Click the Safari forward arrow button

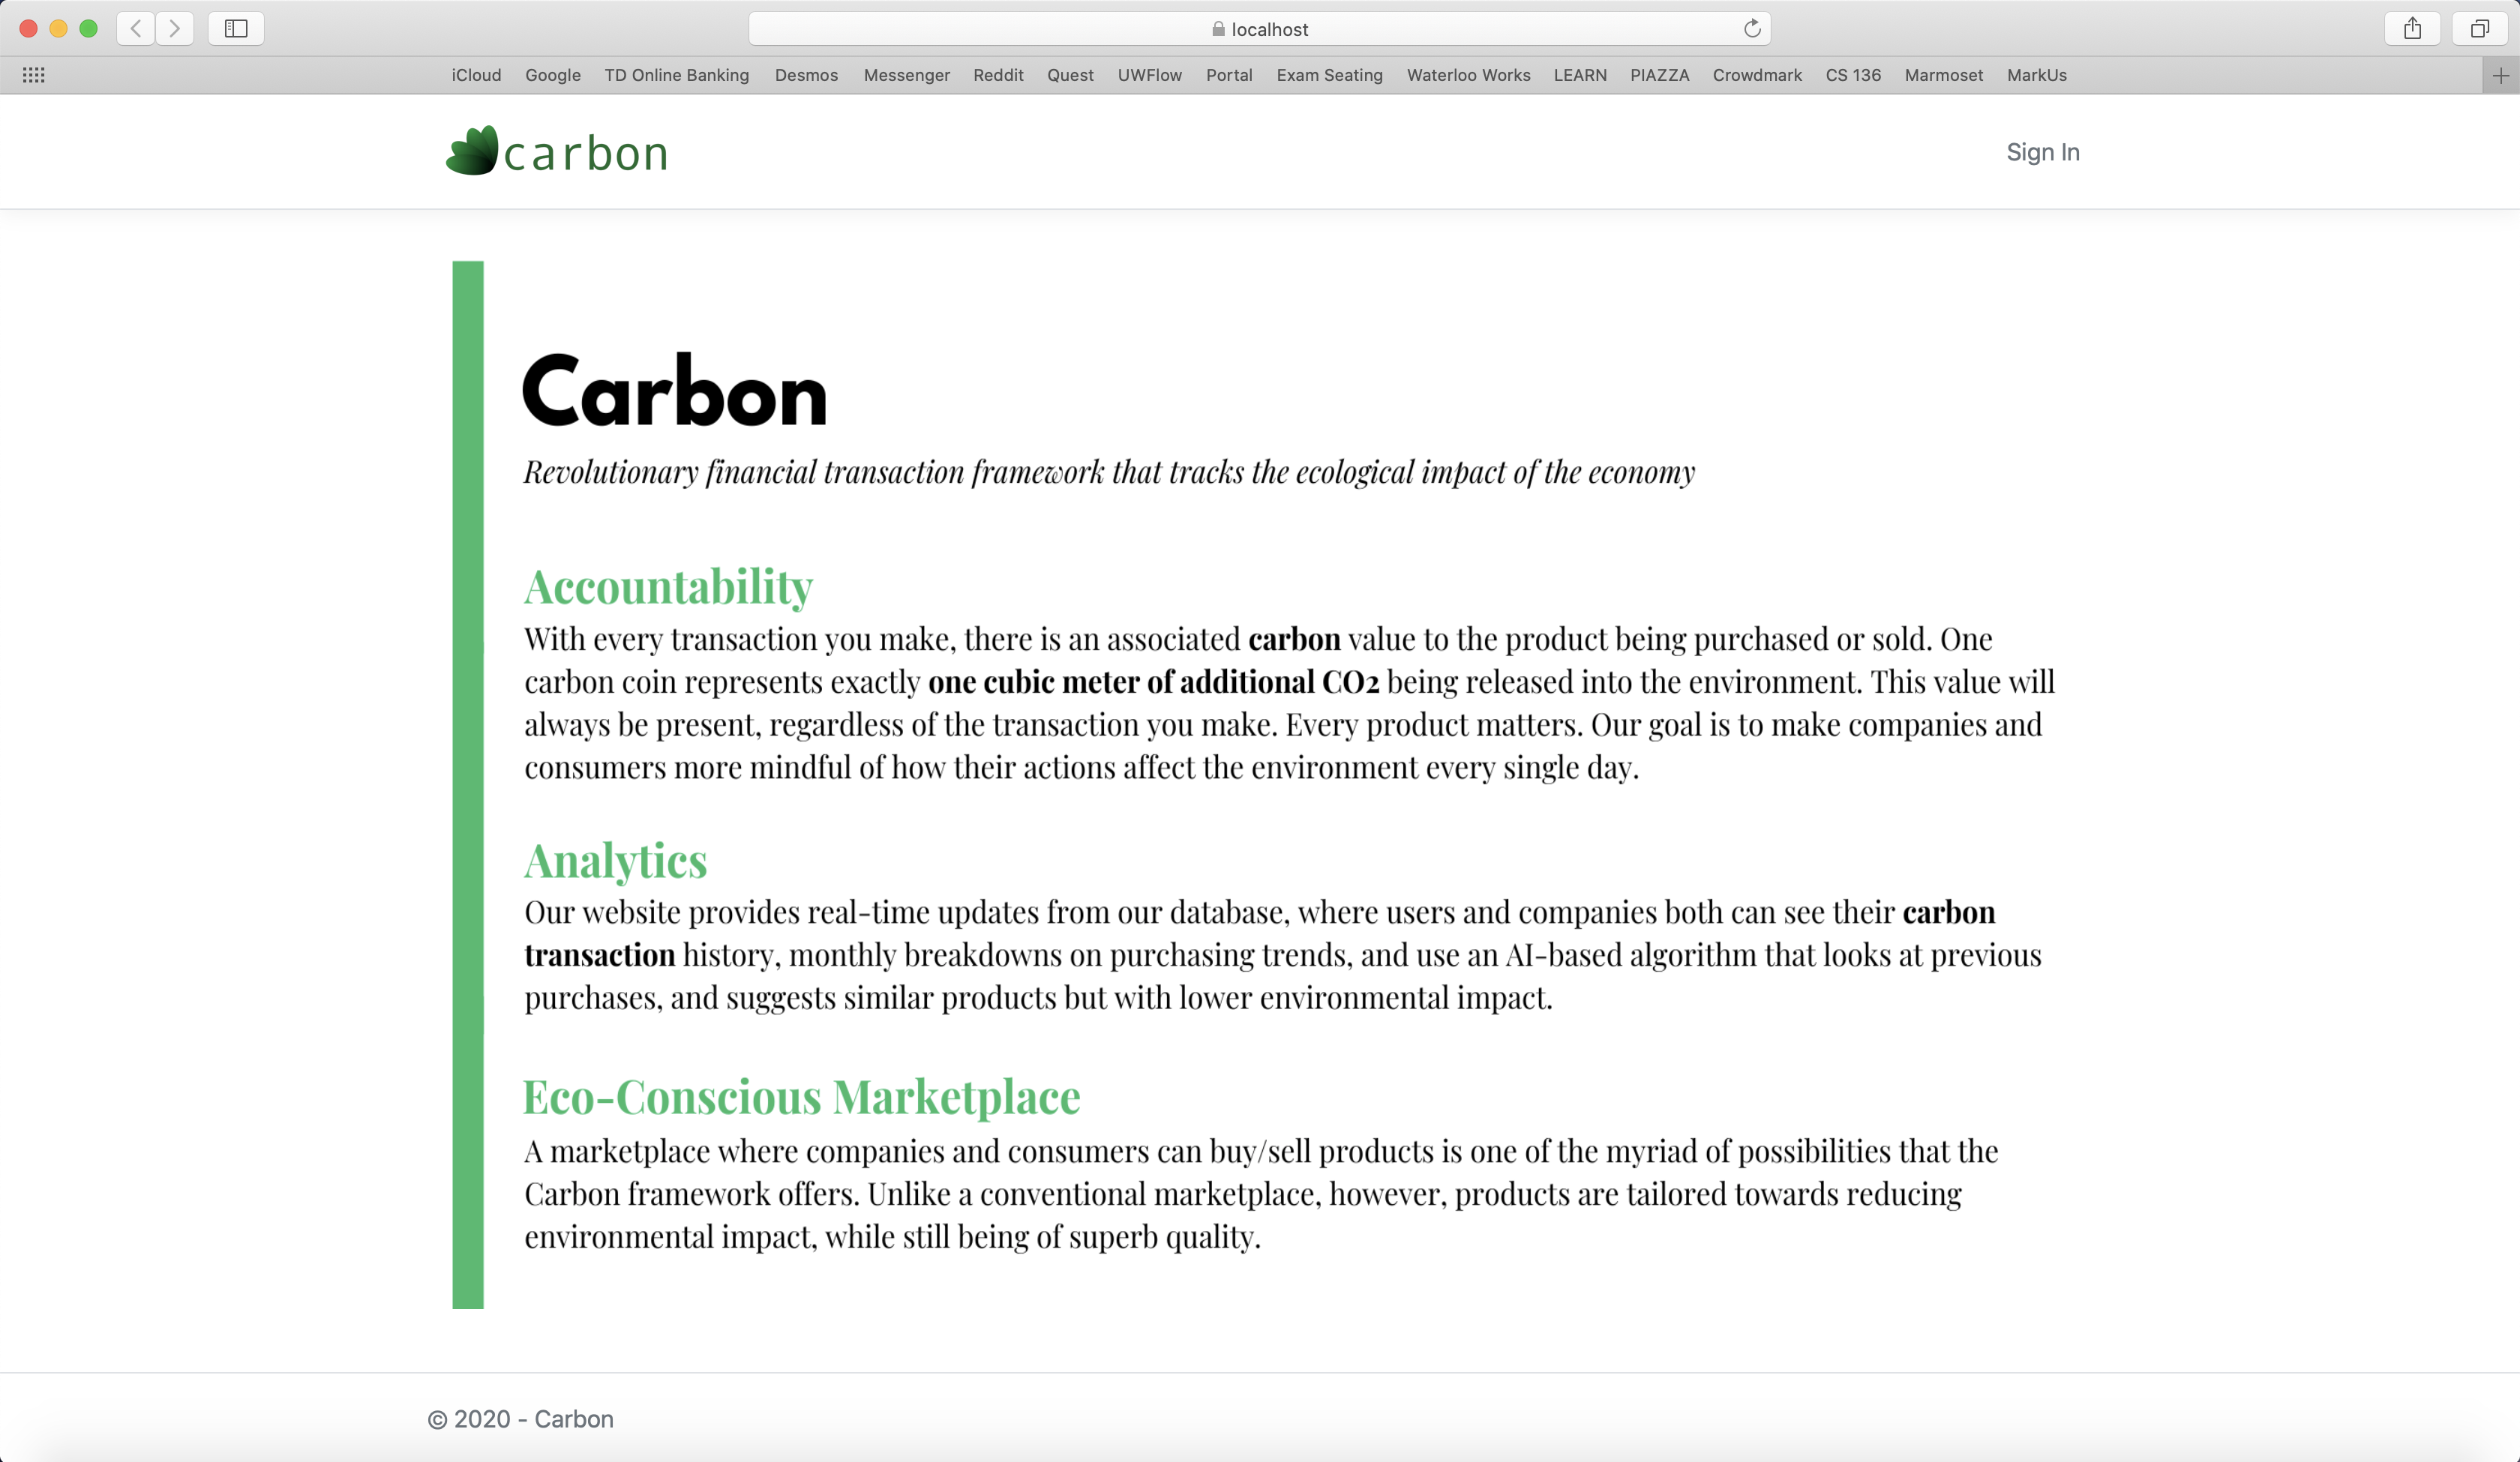coord(175,28)
